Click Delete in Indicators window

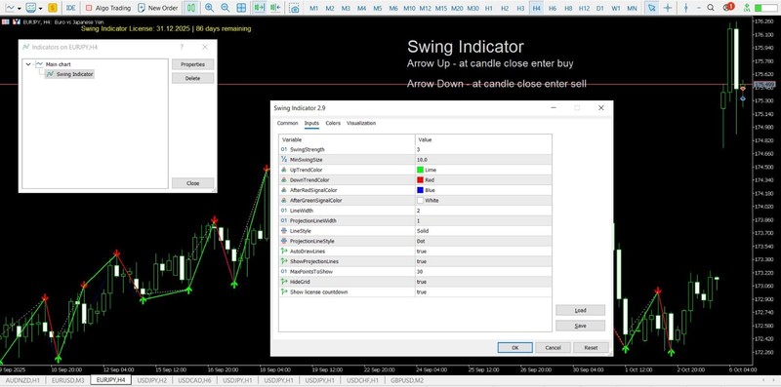192,78
